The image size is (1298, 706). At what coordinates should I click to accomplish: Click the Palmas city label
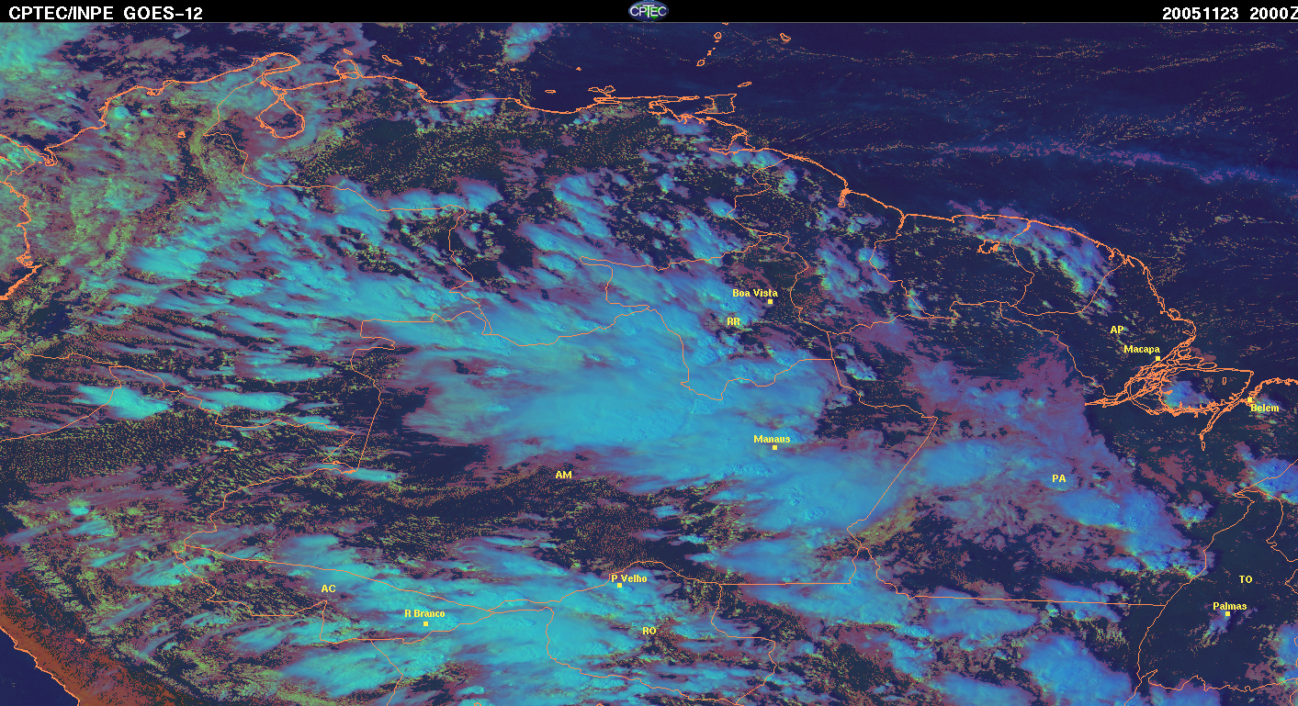(x=1230, y=606)
